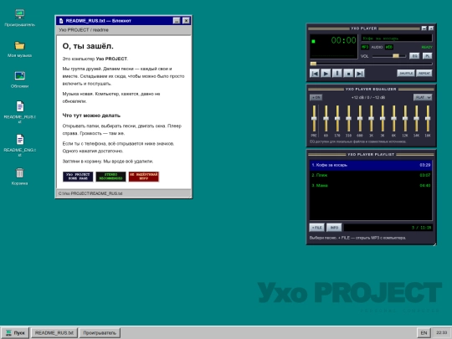The image size is (452, 339).
Task: Click the 'О, ты зашёл.' heading
Action: pyautogui.click(x=88, y=46)
